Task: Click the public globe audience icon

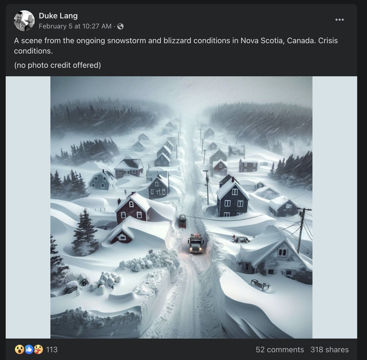Action: (120, 26)
